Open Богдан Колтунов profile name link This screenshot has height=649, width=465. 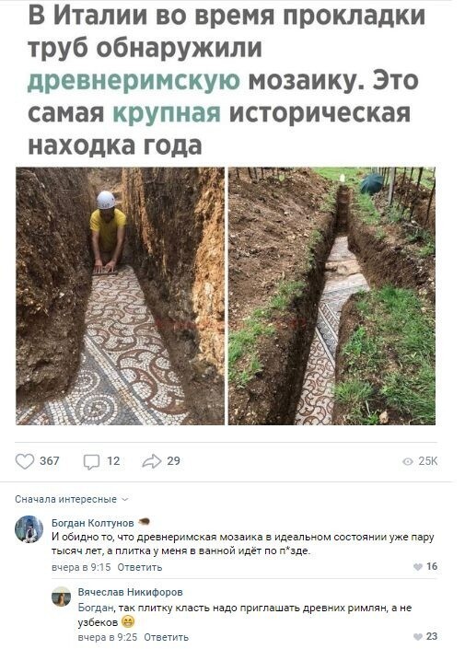(x=93, y=523)
